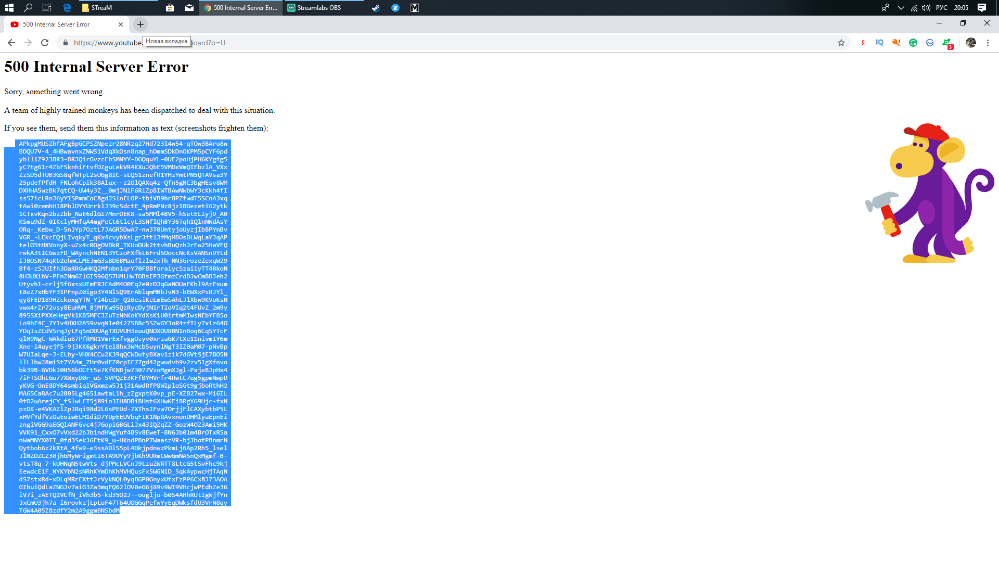Open the clock showing 20:05
Viewport: 999px width, 562px height.
961,8
